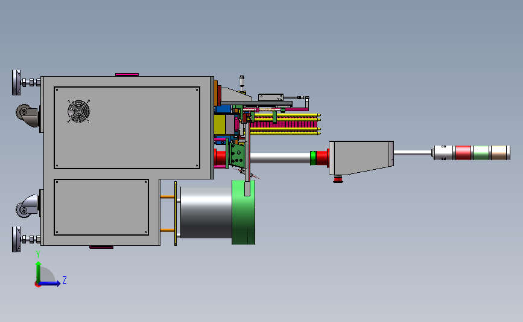Select the cooling fan grille on the cabinet

[78, 111]
